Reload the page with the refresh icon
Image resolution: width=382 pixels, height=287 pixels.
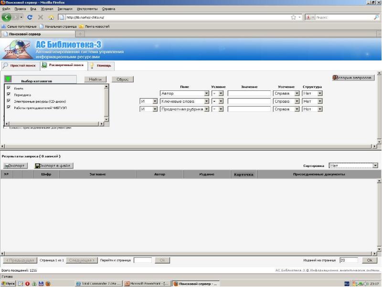[x=30, y=17]
